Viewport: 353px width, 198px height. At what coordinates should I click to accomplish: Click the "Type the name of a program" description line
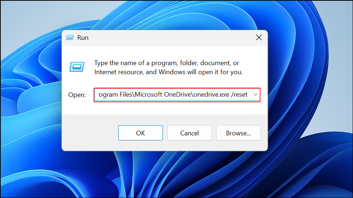click(167, 63)
